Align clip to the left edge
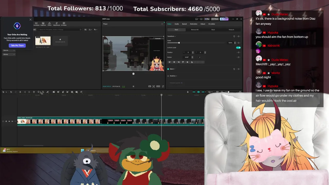 [170, 62]
